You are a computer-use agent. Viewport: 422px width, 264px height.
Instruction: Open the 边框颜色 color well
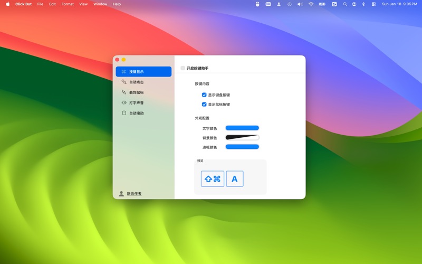pos(242,147)
